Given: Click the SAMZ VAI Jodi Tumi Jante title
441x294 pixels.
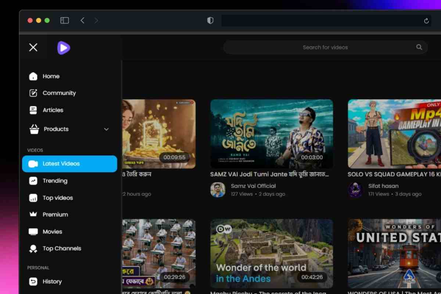Looking at the screenshot, I should point(269,174).
